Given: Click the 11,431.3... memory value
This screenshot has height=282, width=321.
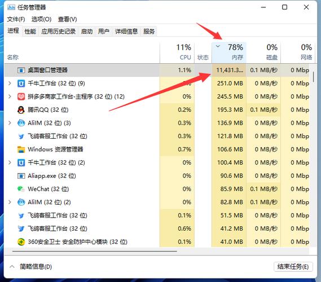Looking at the screenshot, I should click(230, 70).
